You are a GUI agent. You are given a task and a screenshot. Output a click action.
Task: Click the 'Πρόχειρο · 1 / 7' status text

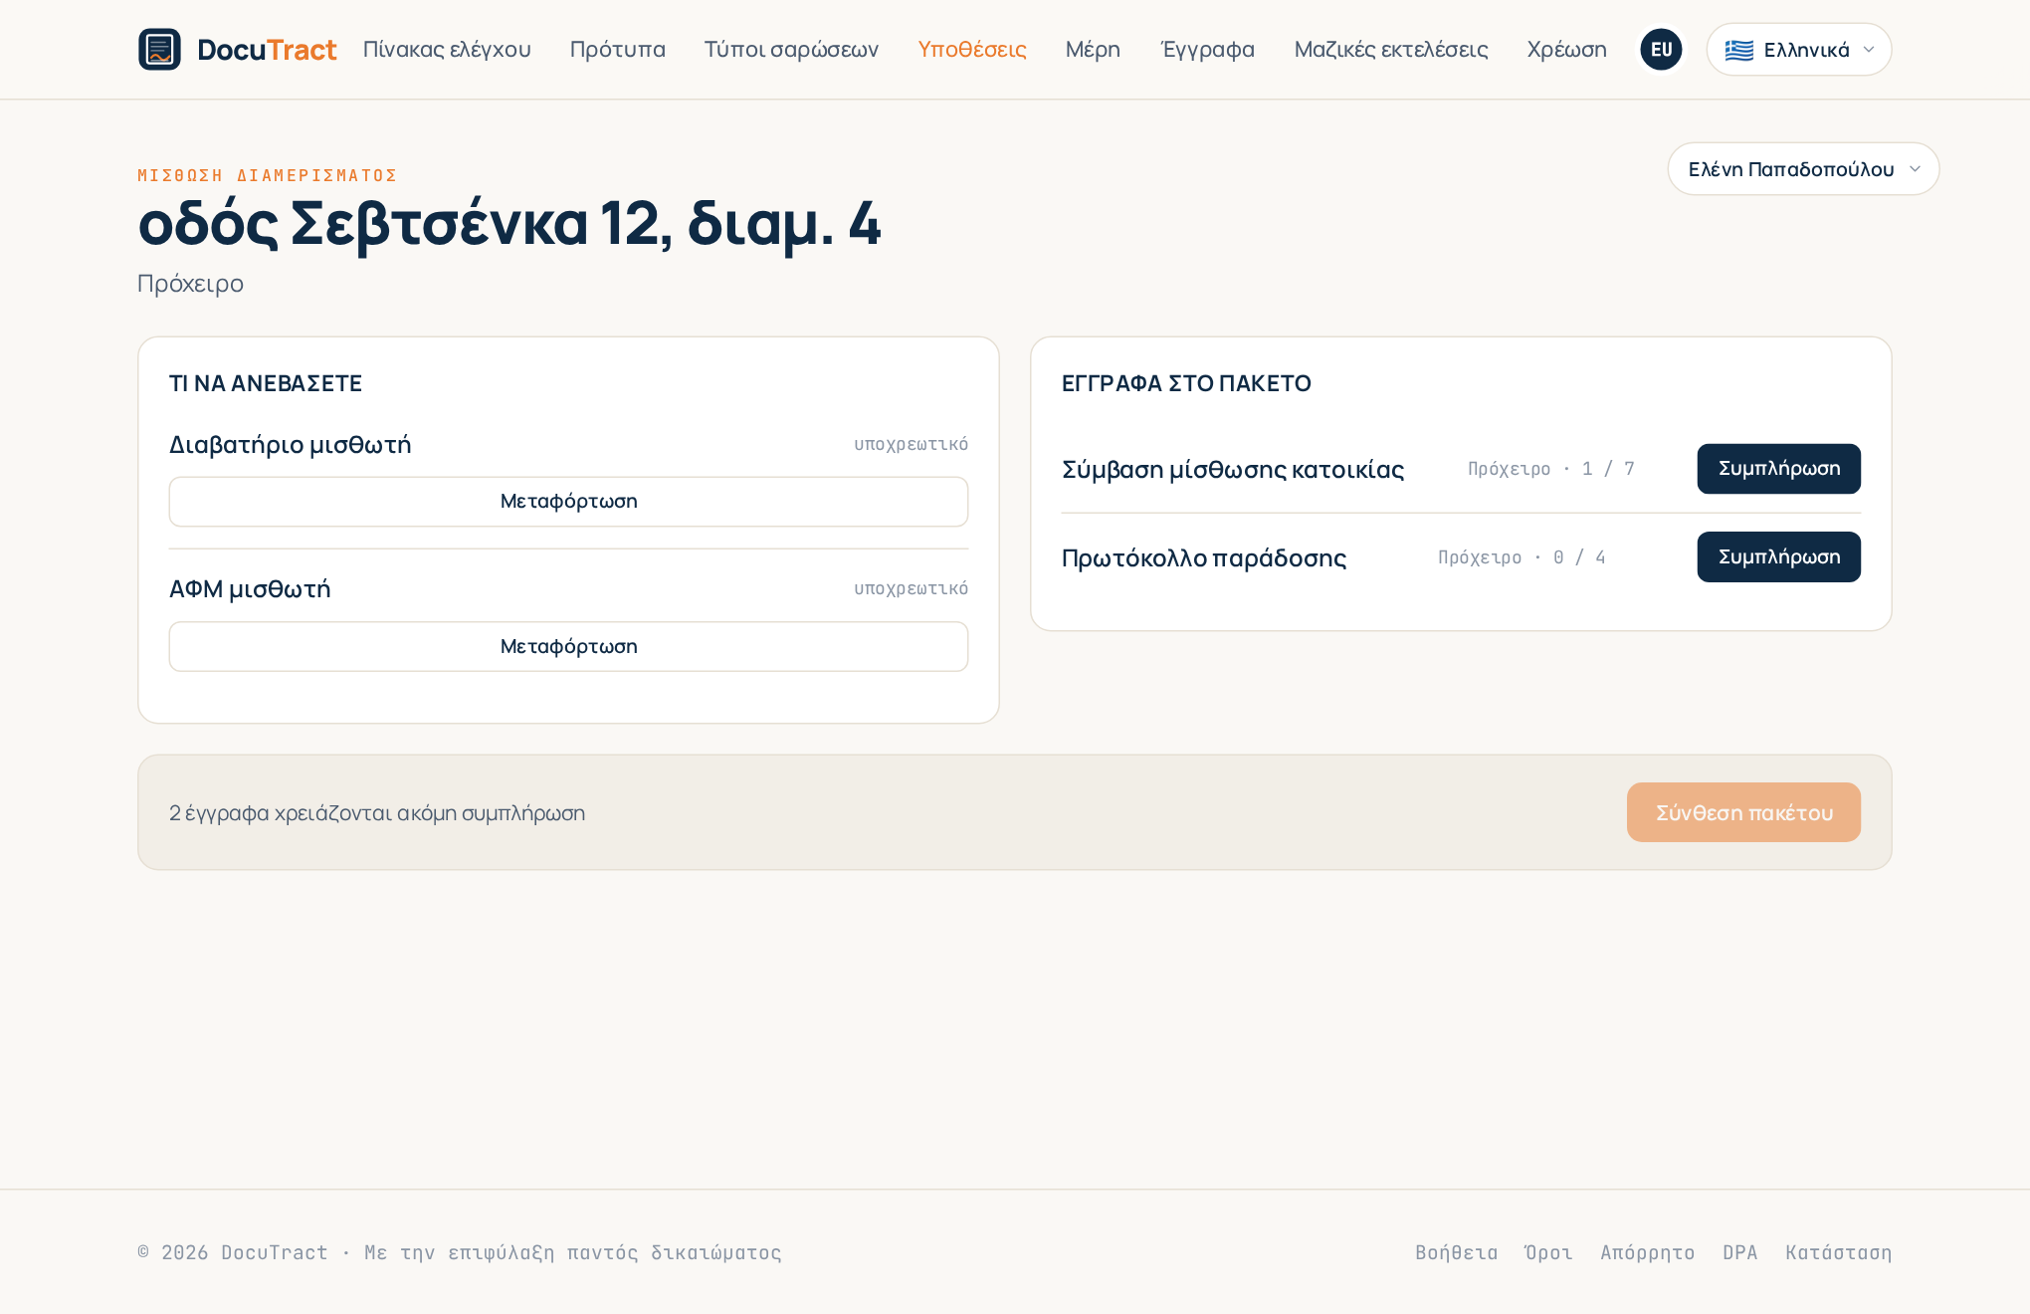pos(1550,469)
